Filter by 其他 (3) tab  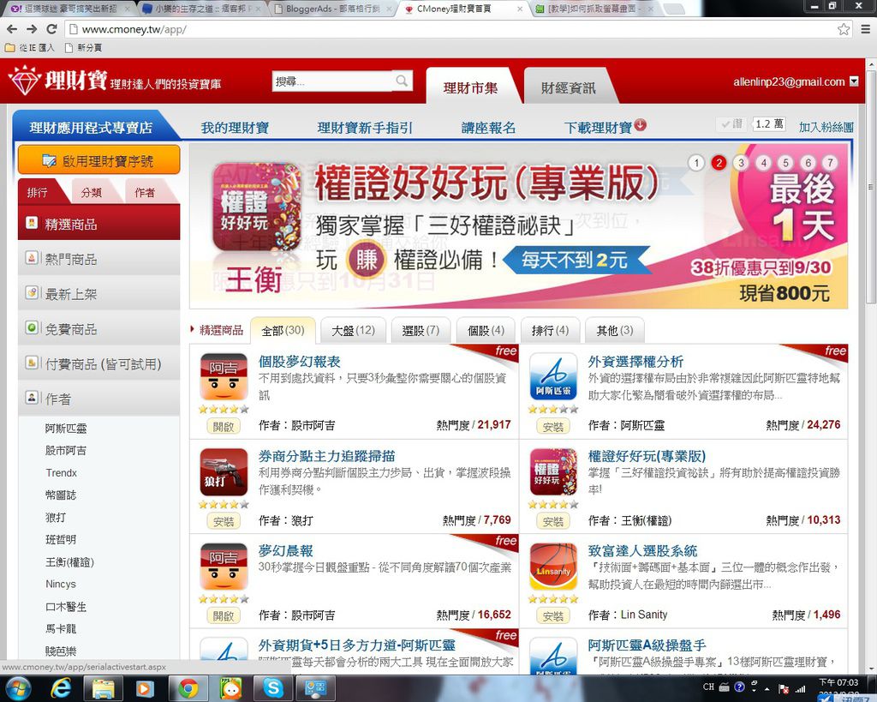[615, 330]
